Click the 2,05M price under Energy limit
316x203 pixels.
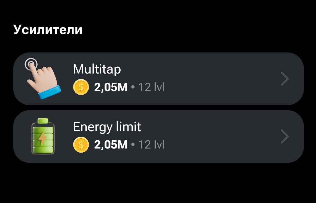[111, 145]
